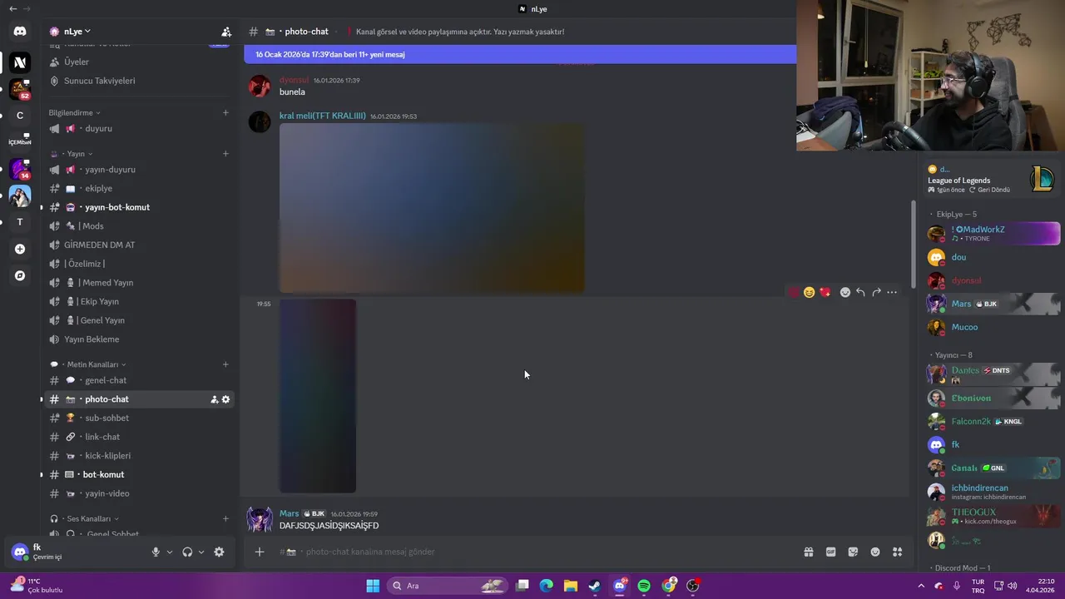Open the gift Nitro icon

tap(808, 552)
